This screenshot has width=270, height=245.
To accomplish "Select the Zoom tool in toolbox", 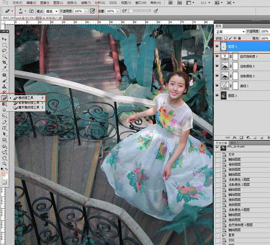I will coord(4,163).
